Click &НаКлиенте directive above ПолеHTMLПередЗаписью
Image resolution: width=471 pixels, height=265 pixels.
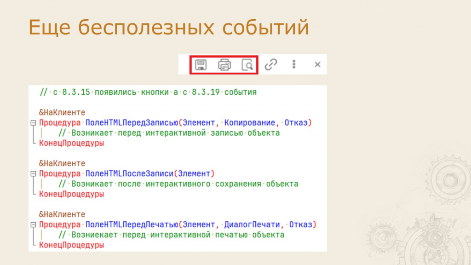tap(62, 112)
